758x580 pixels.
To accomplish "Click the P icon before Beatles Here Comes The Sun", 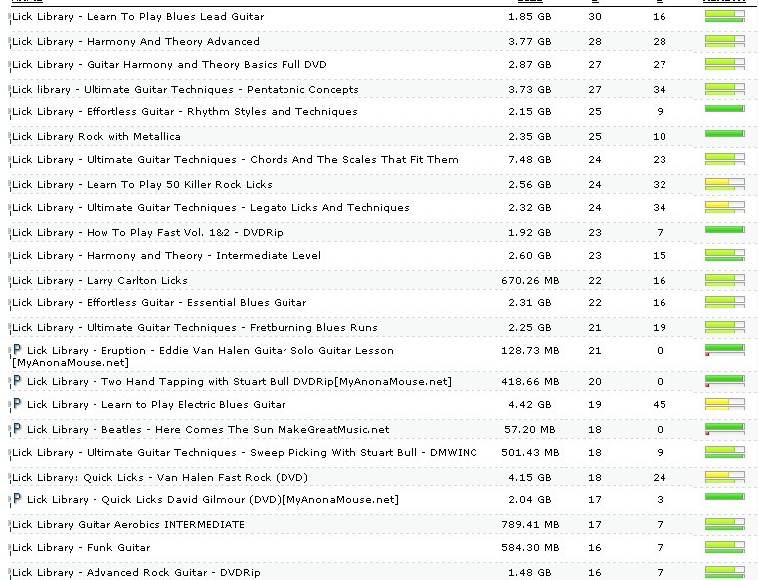I will click(x=17, y=429).
